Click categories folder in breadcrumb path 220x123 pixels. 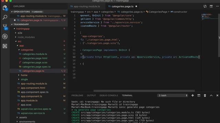pyautogui.click(x=107, y=12)
